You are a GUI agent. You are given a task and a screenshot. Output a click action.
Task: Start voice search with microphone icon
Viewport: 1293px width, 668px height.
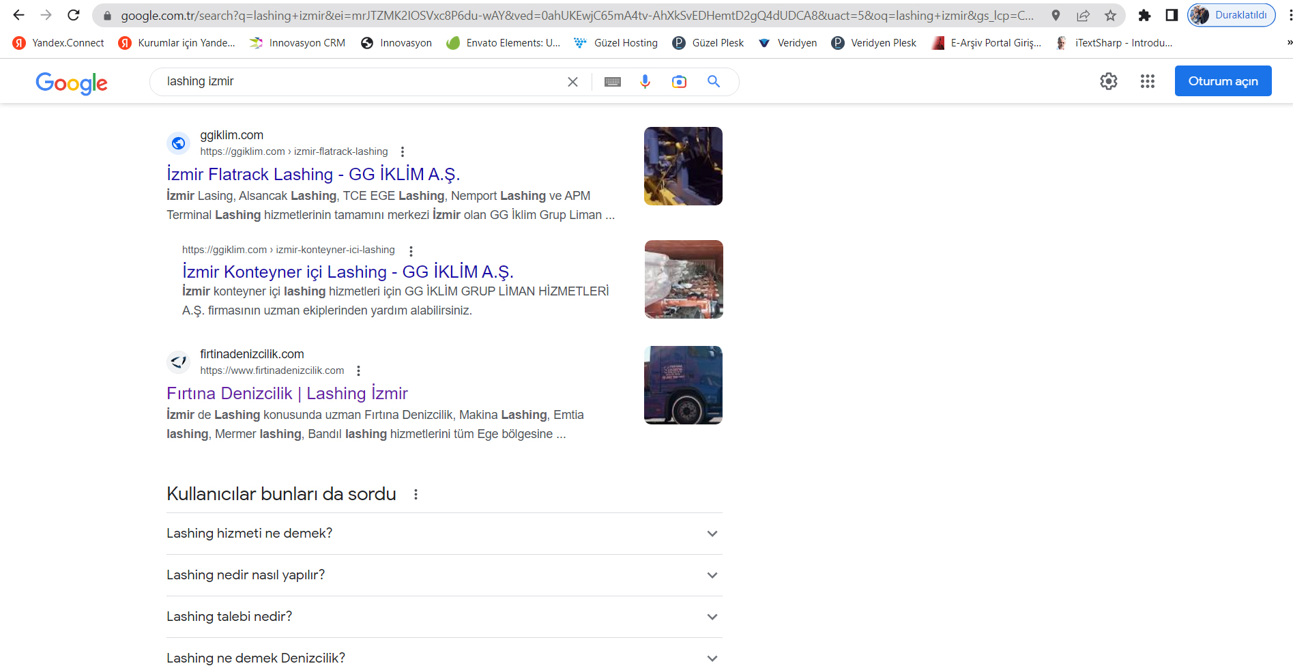645,82
